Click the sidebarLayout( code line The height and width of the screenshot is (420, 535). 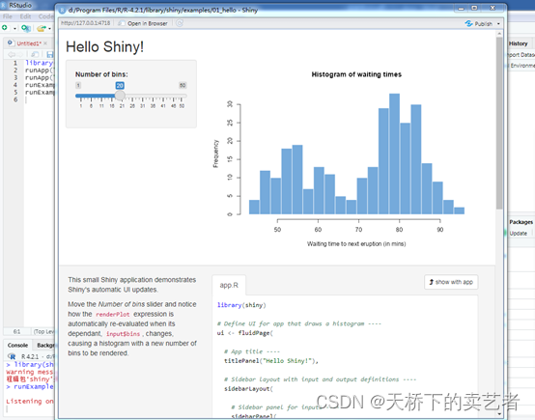(x=248, y=389)
